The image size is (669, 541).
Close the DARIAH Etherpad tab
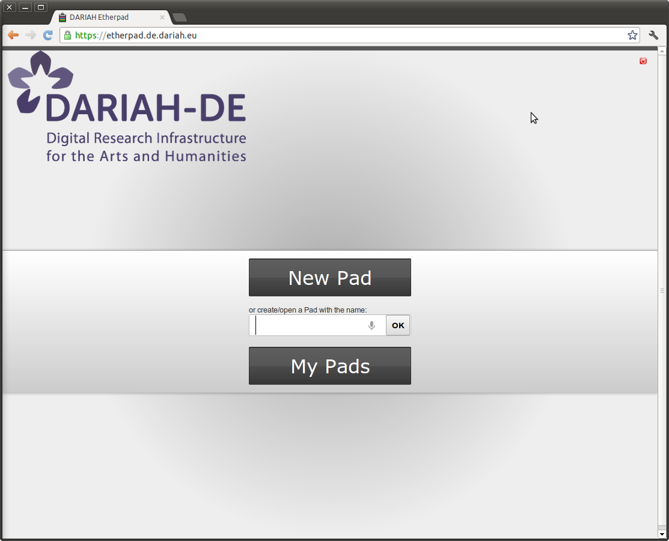pos(162,17)
